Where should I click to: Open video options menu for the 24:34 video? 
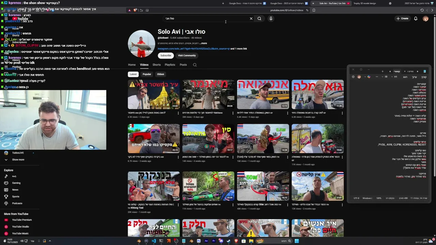(233, 113)
